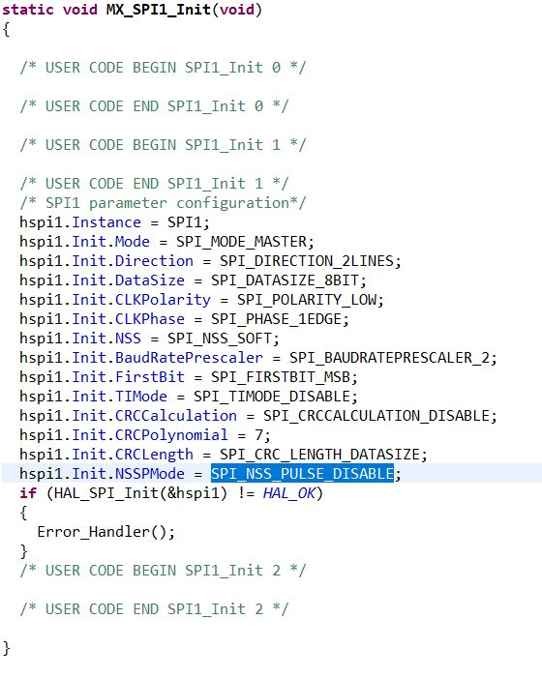
Task: Click the 'if' keyword
Action: (x=28, y=493)
